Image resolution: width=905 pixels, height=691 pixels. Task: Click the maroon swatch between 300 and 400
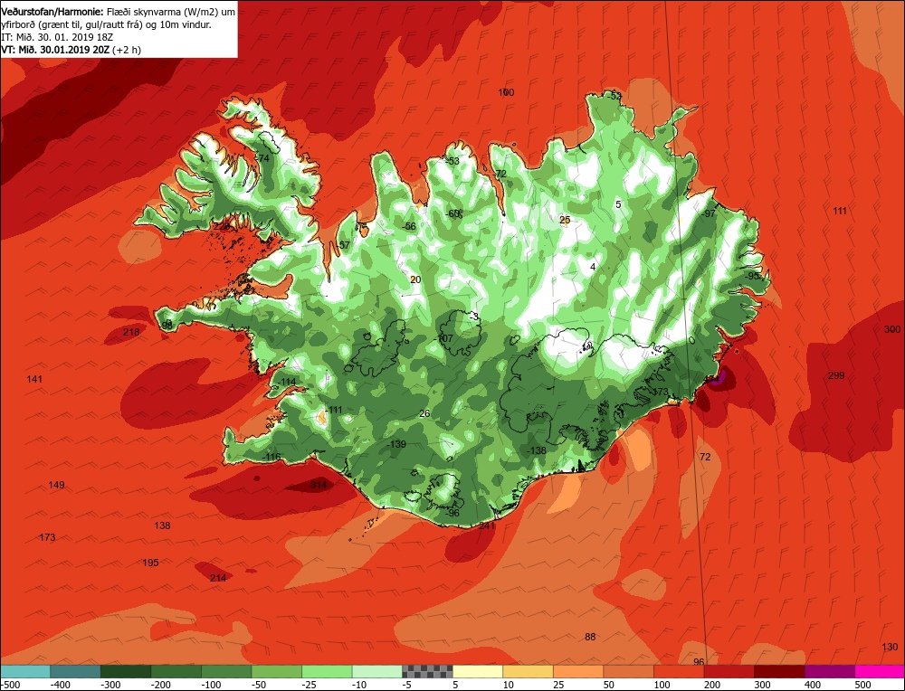pyautogui.click(x=779, y=671)
